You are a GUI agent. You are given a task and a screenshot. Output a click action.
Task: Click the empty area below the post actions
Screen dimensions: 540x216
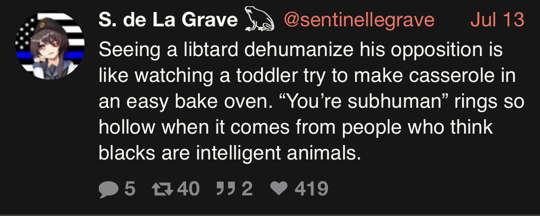tap(336, 206)
